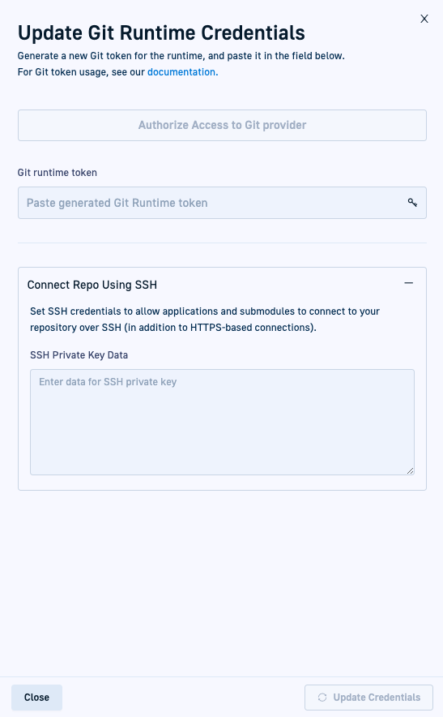Focus the Git Runtime token input

(x=222, y=203)
